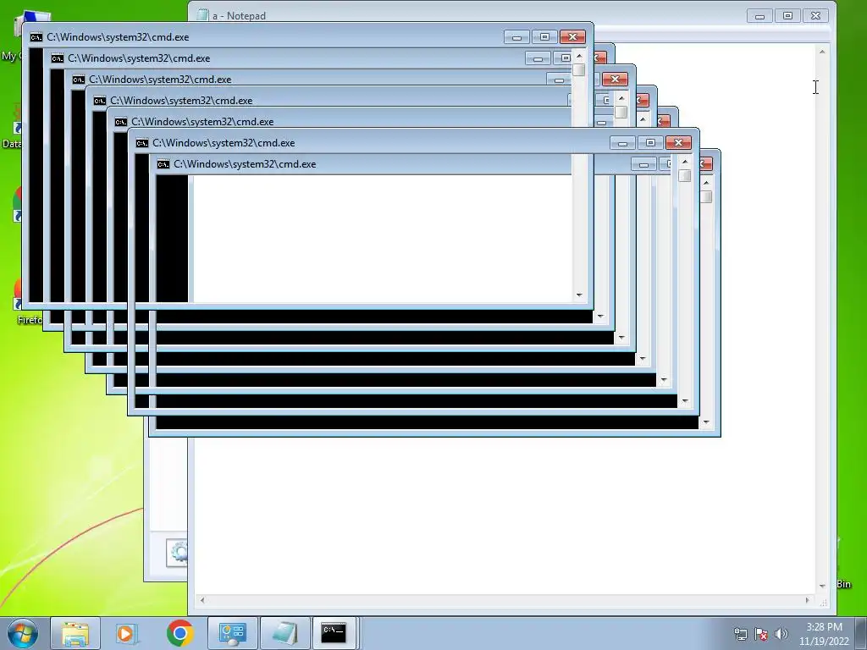Close the a - Notepad window
Screen dimensions: 867x650
click(x=815, y=16)
